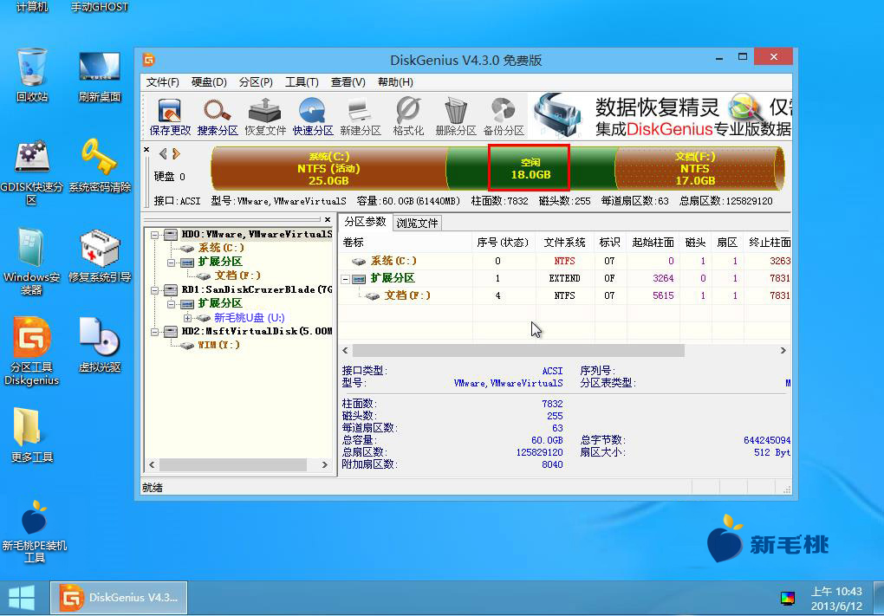Select the 文档(F:) 17.0GB partition bar
884x616 pixels.
click(x=699, y=168)
